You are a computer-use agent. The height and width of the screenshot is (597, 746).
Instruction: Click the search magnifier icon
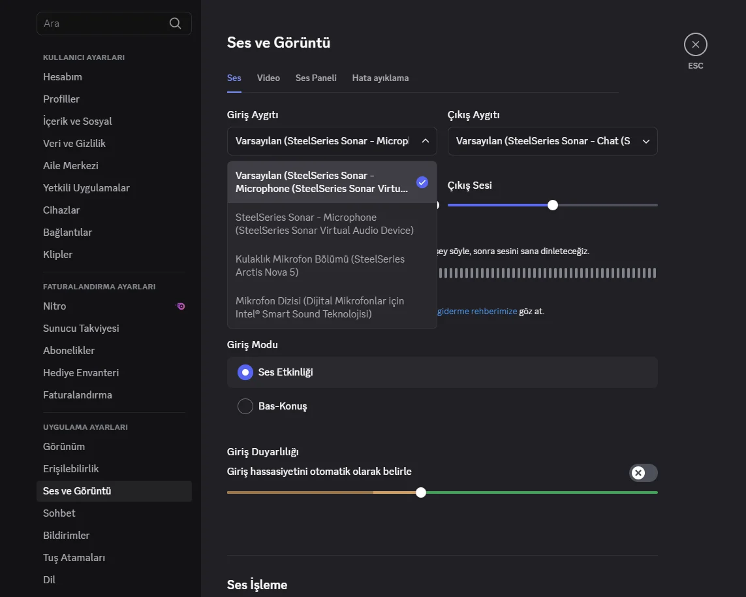click(x=175, y=24)
